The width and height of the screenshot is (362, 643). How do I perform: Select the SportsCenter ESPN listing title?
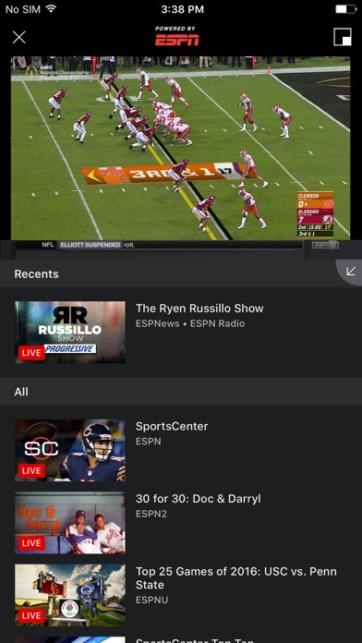(x=172, y=427)
